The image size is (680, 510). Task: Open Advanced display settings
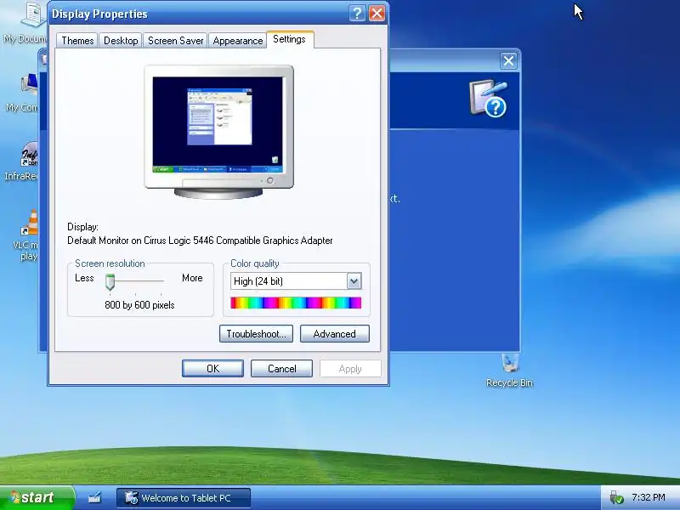[334, 333]
